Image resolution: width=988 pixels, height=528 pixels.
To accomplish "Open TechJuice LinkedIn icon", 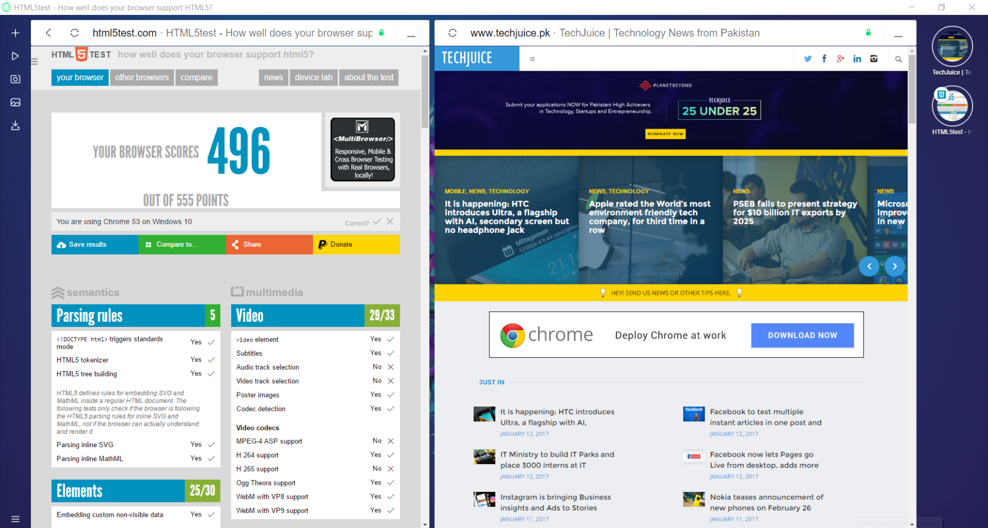I will (857, 59).
